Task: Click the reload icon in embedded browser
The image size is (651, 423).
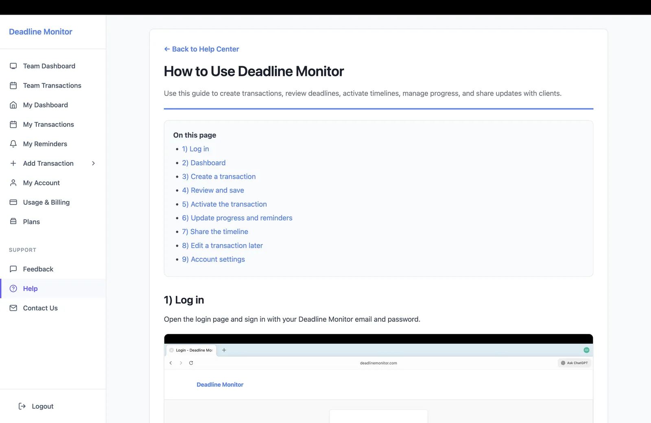Action: pos(191,363)
